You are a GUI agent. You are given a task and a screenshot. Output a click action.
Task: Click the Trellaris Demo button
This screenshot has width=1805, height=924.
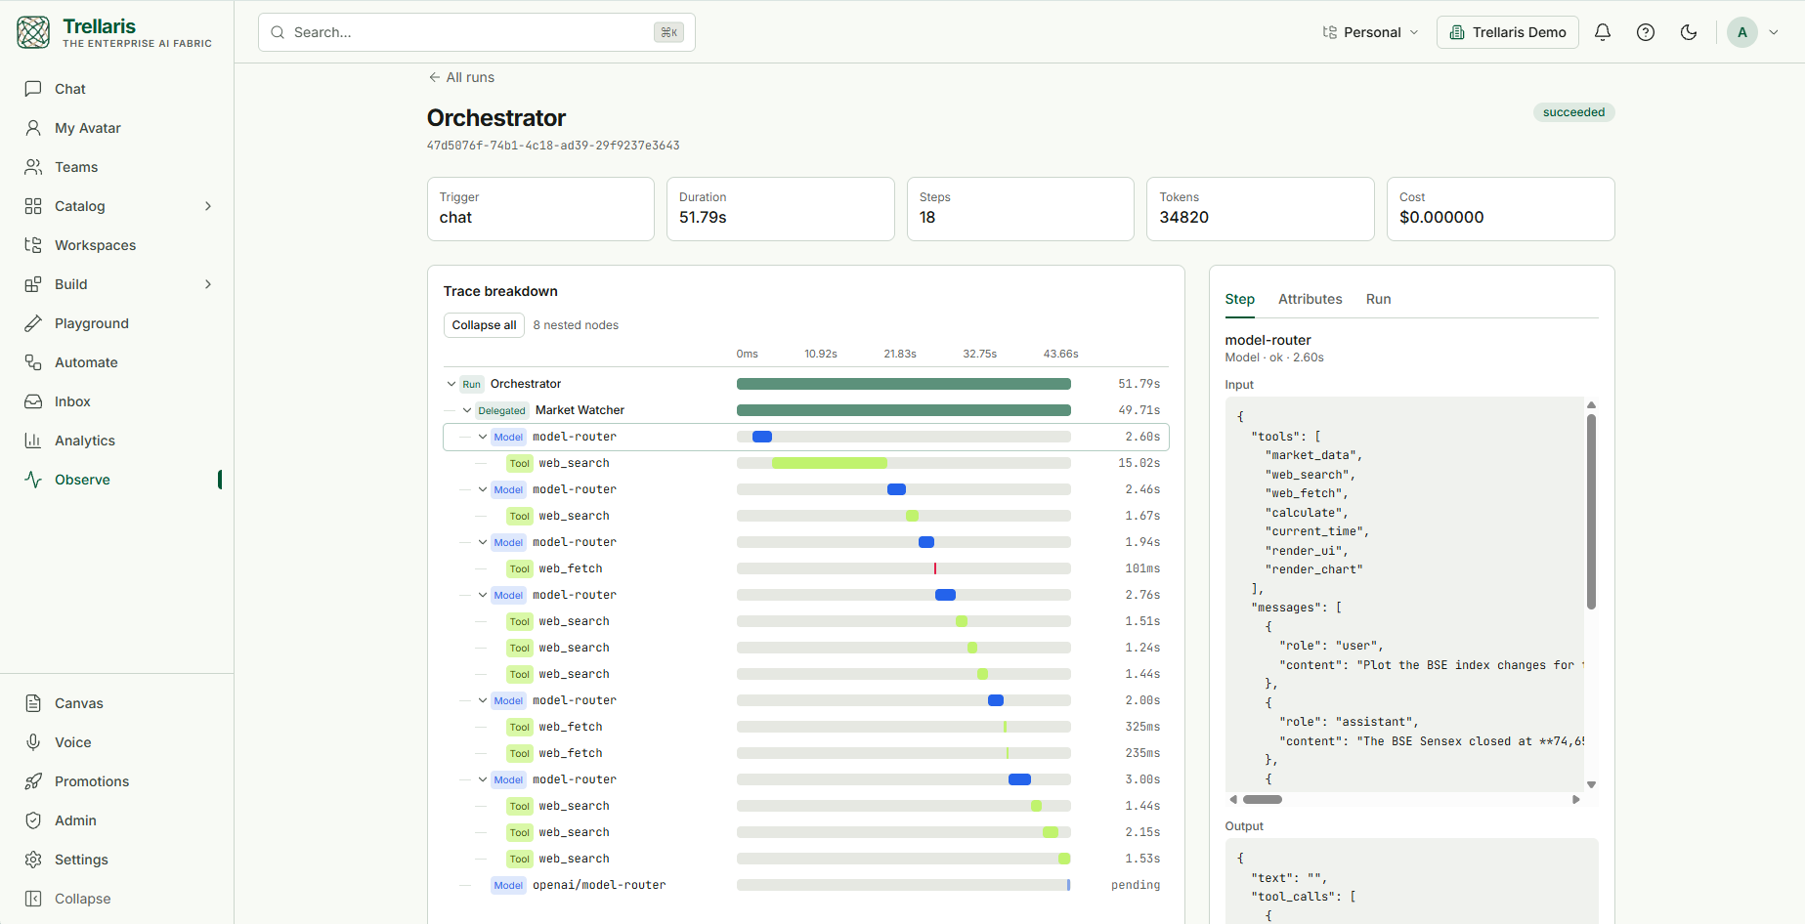coord(1508,32)
